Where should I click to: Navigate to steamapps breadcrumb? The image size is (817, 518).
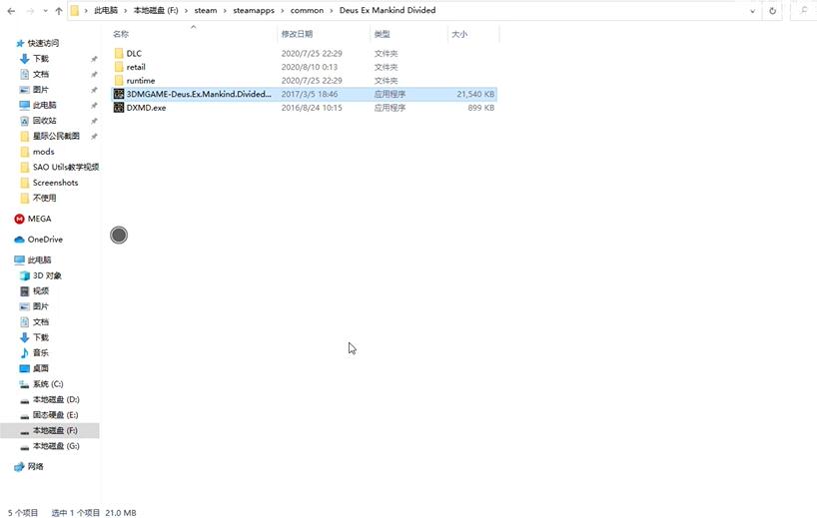pos(254,10)
